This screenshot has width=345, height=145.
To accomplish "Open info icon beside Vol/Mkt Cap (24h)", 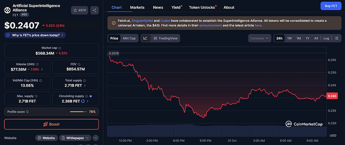I will click(40, 80).
